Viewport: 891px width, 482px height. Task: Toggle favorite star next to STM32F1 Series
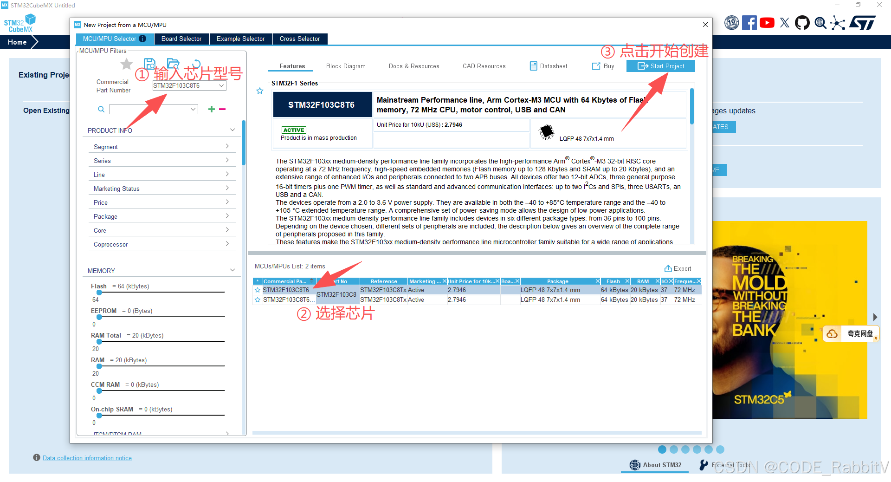260,91
